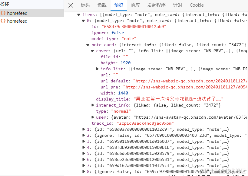Click the id value 658d79c30000000010012ab9
Viewport: 248px width, 176px height.
(x=134, y=27)
